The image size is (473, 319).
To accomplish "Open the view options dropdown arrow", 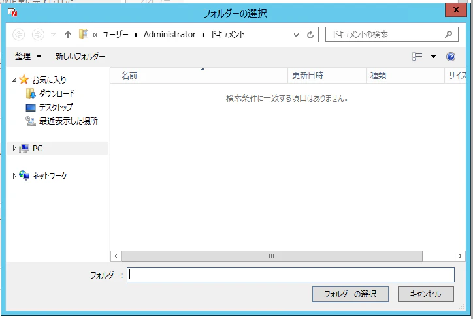I will pos(433,57).
